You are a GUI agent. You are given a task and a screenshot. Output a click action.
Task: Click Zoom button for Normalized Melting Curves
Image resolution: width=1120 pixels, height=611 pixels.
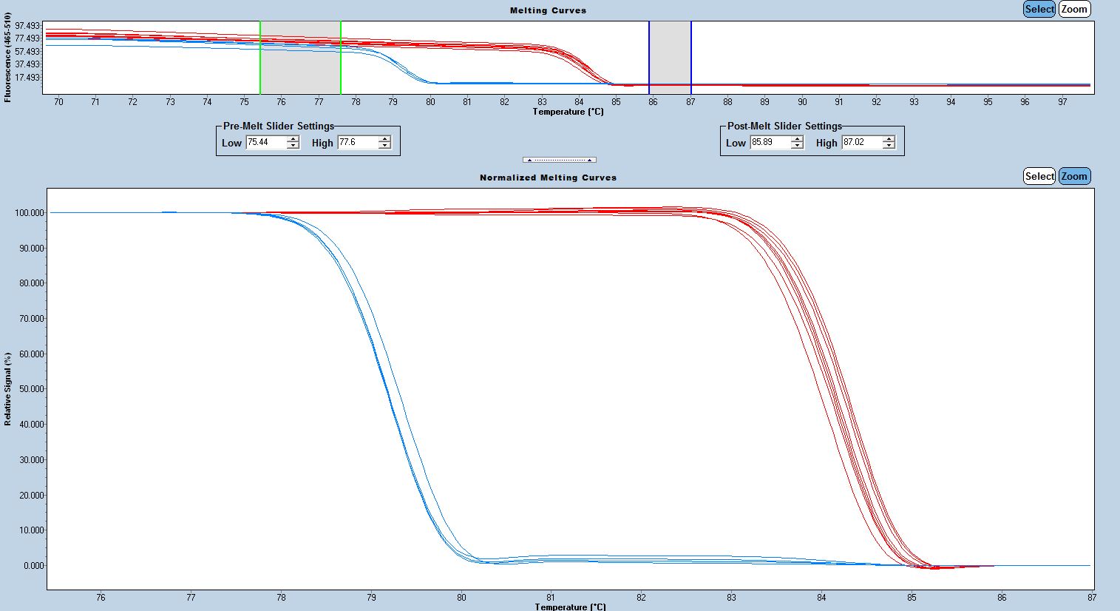pos(1074,176)
